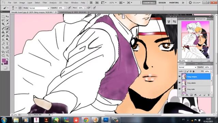Viewport: 218px width, 123px height.
Task: Open the Brush Preset picker arrow
Action: [x=16, y=8]
